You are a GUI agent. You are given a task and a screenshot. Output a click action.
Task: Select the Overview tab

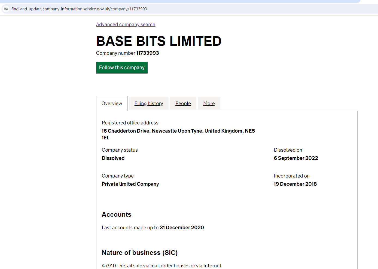[x=112, y=103]
